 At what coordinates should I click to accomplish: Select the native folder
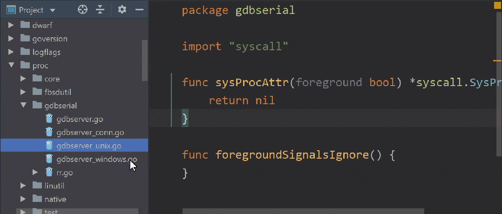(55, 199)
